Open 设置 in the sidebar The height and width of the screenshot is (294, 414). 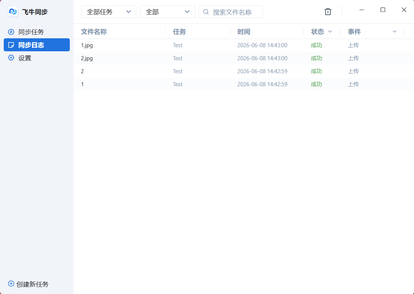[37, 58]
